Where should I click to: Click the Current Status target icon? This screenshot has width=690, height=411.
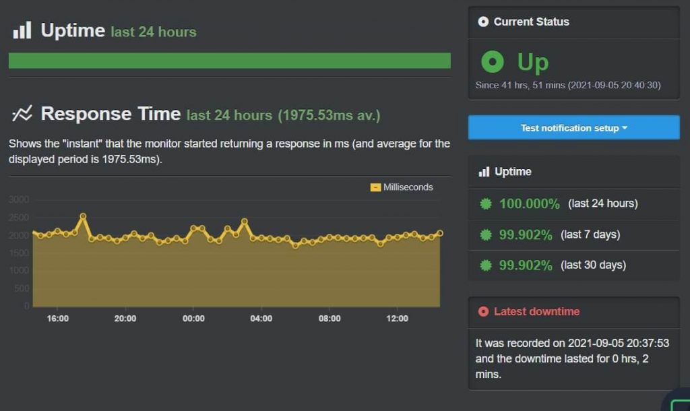(484, 22)
